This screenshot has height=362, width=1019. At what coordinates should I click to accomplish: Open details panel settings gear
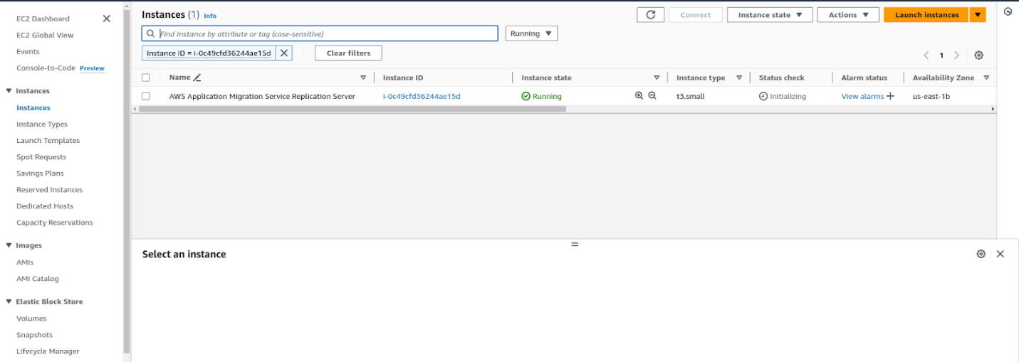[981, 254]
